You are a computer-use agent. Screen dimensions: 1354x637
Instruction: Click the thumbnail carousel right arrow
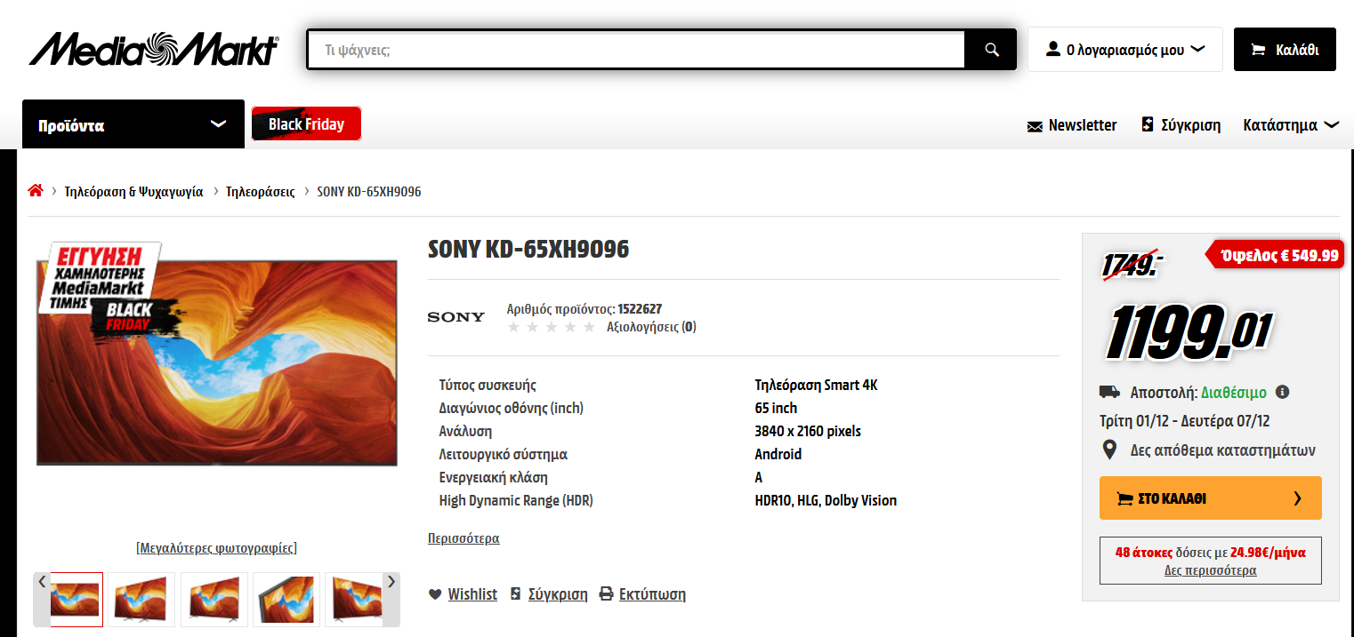click(x=391, y=600)
